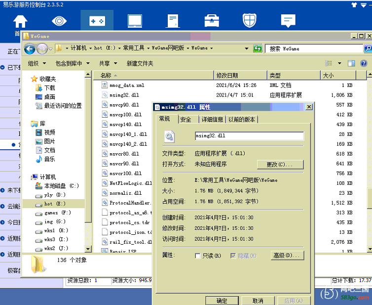Open 最近访问的位置 in favorites

pyautogui.click(x=58, y=106)
